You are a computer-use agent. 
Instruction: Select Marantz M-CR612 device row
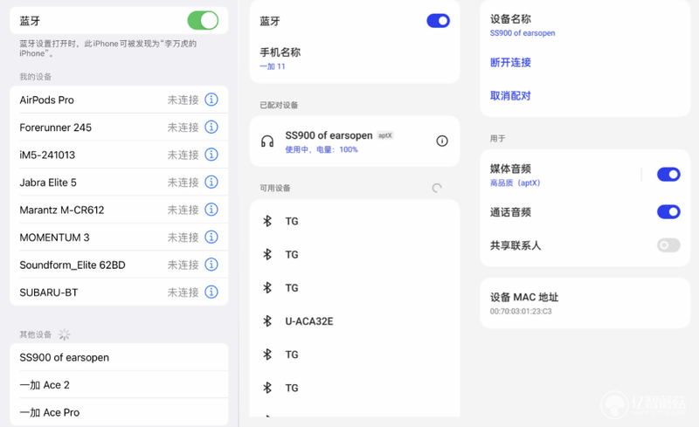click(x=119, y=210)
